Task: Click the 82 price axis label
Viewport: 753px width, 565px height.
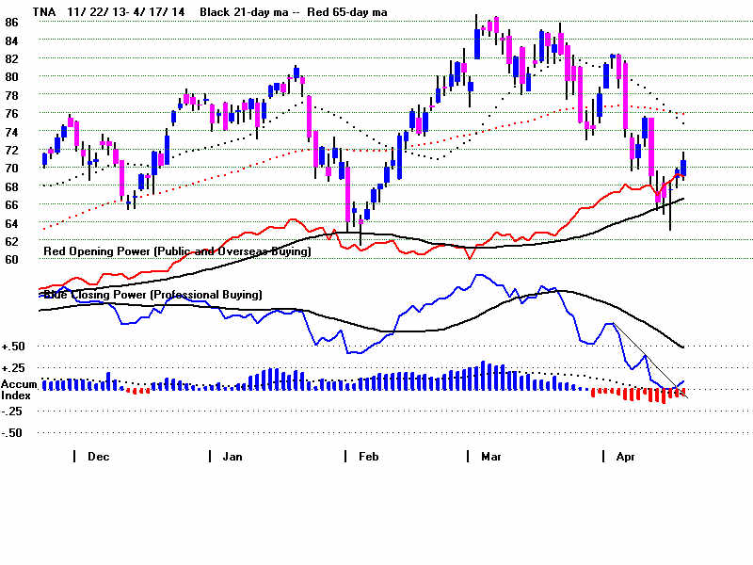Action: [x=11, y=58]
